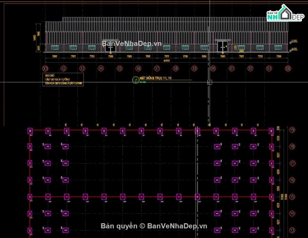Pick the Y7 axis bubble
The height and width of the screenshot is (238, 308).
tap(292, 163)
